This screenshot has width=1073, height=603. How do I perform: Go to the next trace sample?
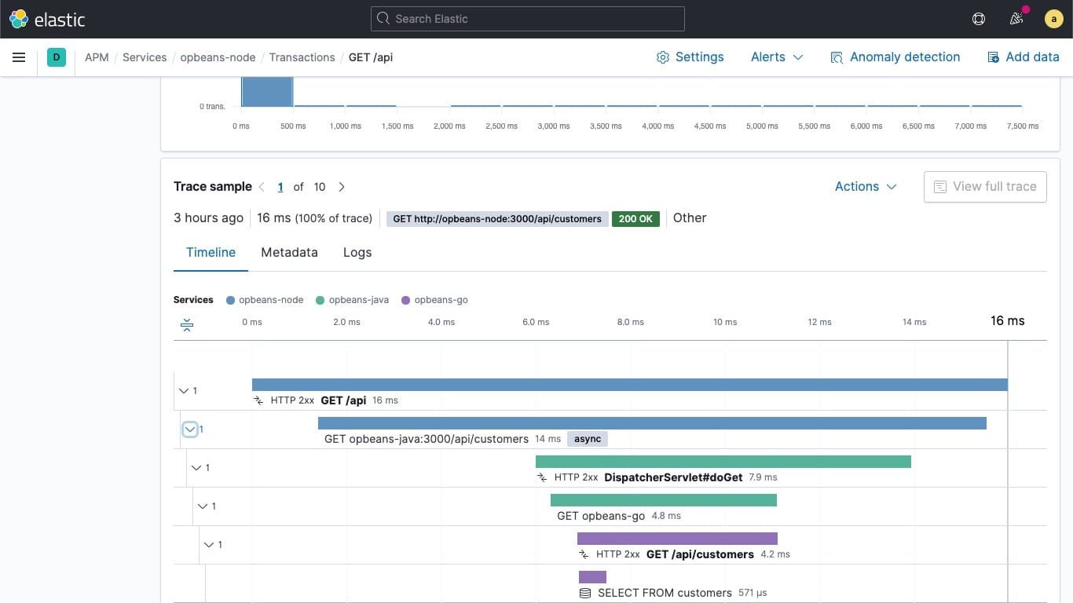click(x=342, y=187)
